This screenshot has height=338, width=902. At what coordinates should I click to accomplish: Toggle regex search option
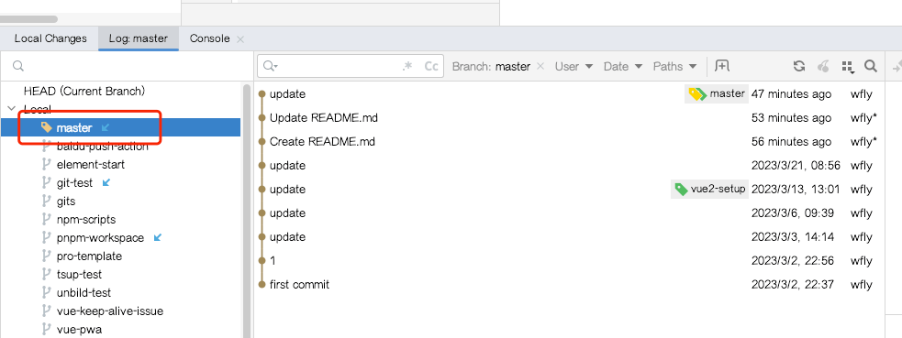coord(407,66)
